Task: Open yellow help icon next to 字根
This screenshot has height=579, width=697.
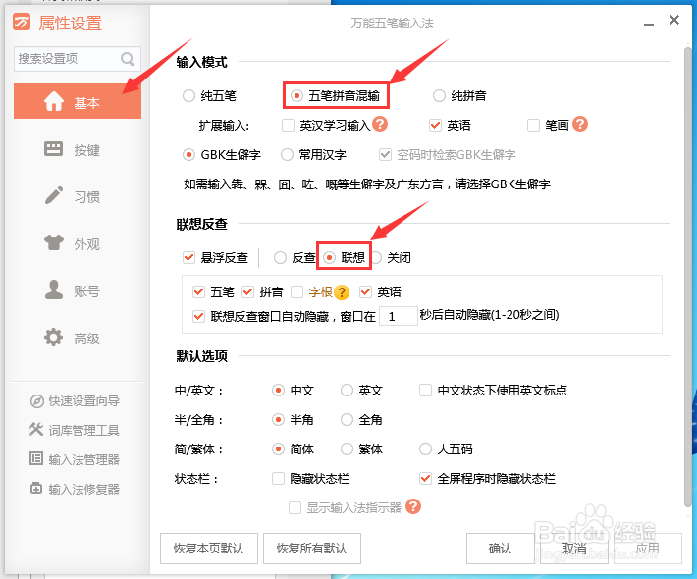Action: [342, 291]
